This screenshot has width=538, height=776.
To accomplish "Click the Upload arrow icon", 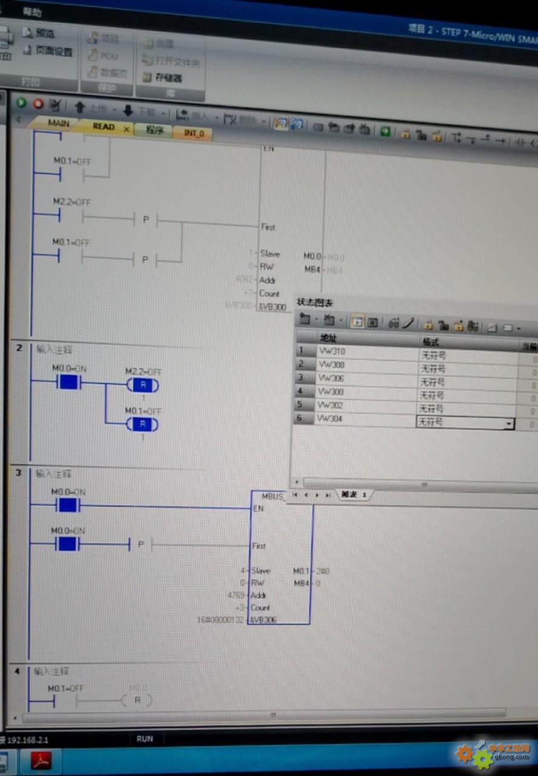I will coord(79,107).
